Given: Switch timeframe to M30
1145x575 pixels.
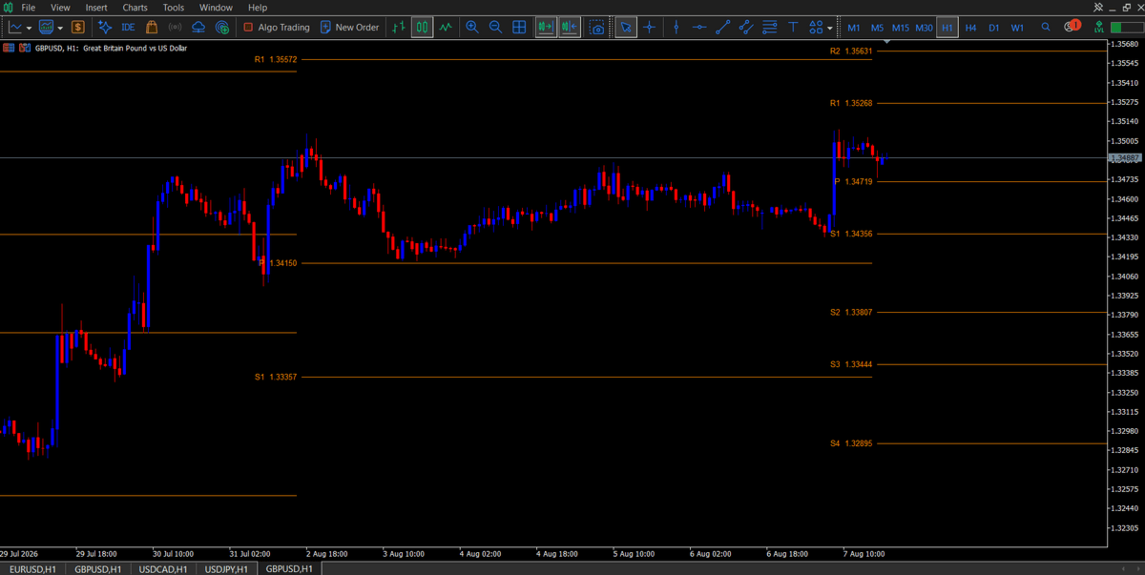Looking at the screenshot, I should (x=925, y=28).
